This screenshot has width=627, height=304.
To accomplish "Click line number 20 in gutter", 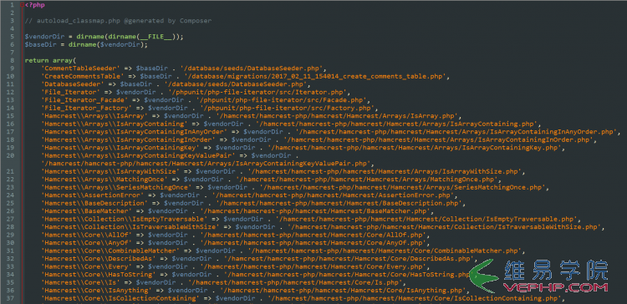I will coord(11,155).
